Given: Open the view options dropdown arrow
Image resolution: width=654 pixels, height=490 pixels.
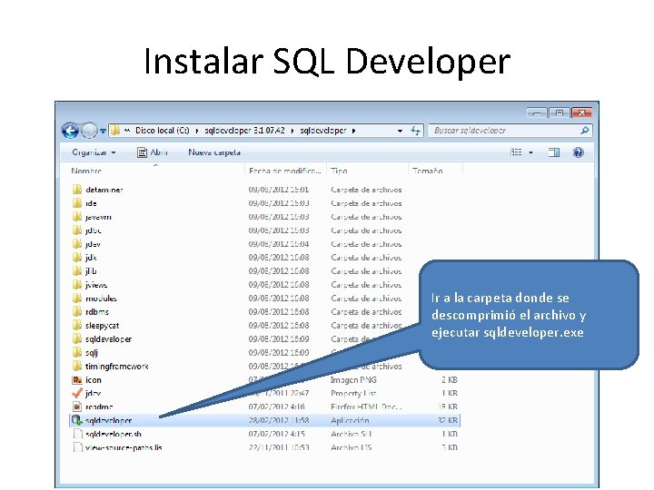Looking at the screenshot, I should [x=531, y=152].
